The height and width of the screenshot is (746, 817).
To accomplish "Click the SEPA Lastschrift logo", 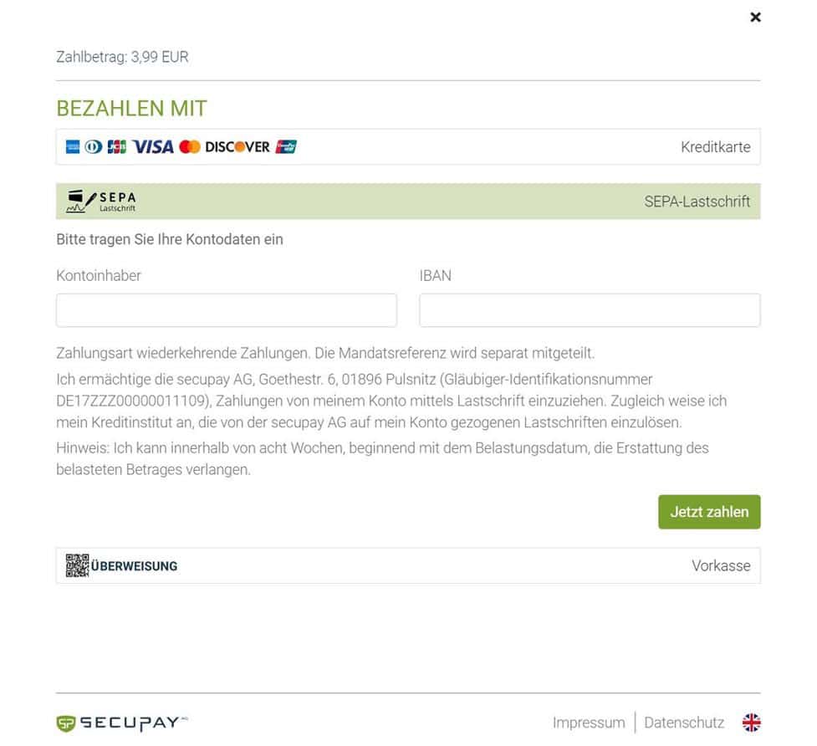I will (101, 202).
